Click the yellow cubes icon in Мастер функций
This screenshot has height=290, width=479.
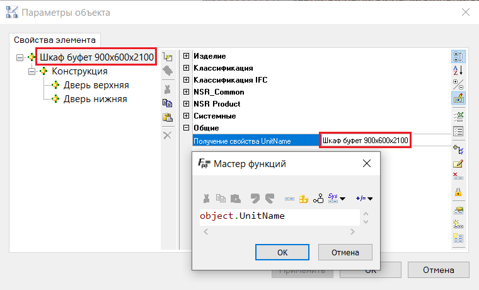click(304, 199)
